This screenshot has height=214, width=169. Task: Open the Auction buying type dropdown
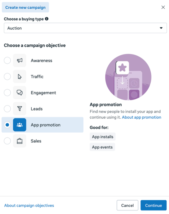pos(85,28)
